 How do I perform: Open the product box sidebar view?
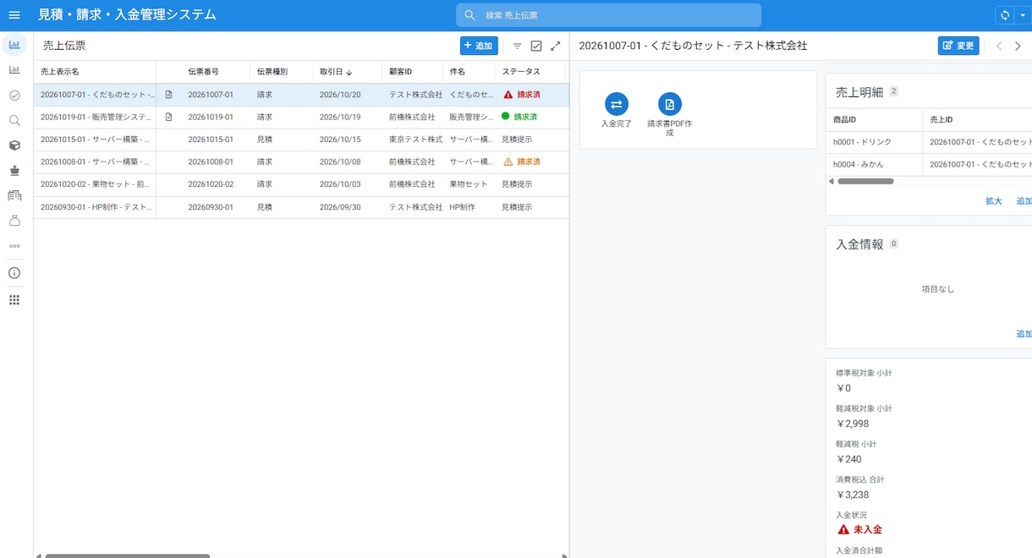(x=14, y=145)
